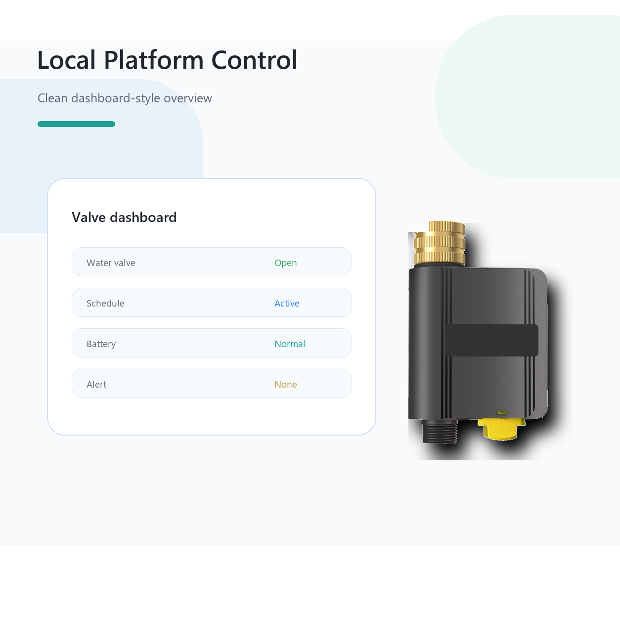Click the Water valve row

(x=212, y=262)
